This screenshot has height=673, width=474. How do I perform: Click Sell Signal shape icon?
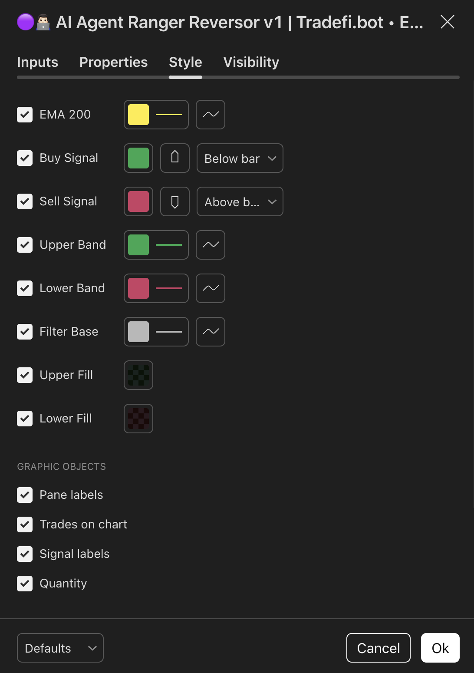[x=175, y=201]
